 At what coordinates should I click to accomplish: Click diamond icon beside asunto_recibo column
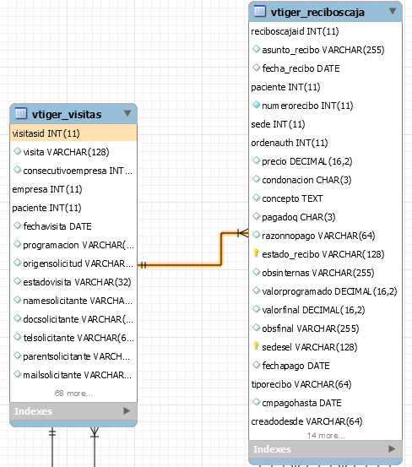click(256, 49)
